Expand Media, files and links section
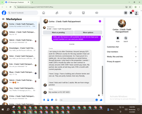 point(122,57)
